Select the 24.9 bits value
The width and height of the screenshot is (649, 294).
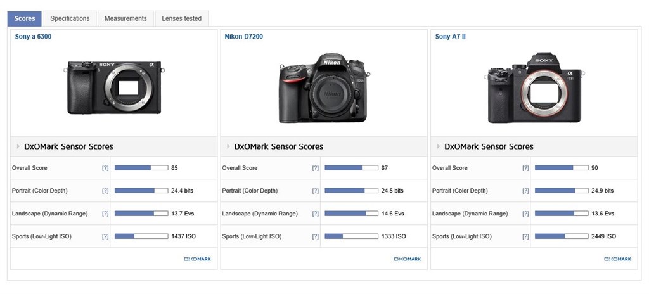[603, 191]
